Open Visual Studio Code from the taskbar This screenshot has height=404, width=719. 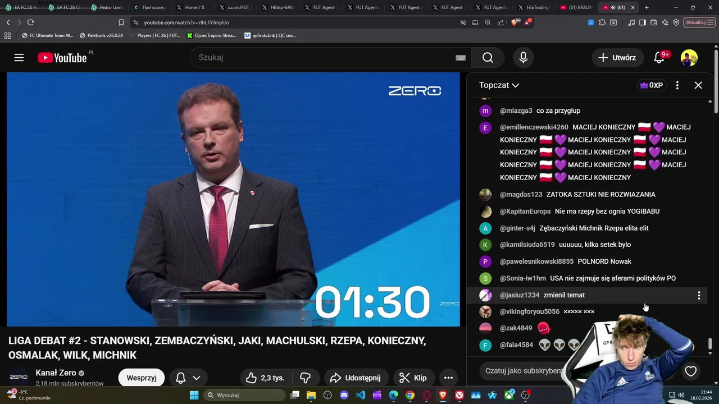(361, 395)
